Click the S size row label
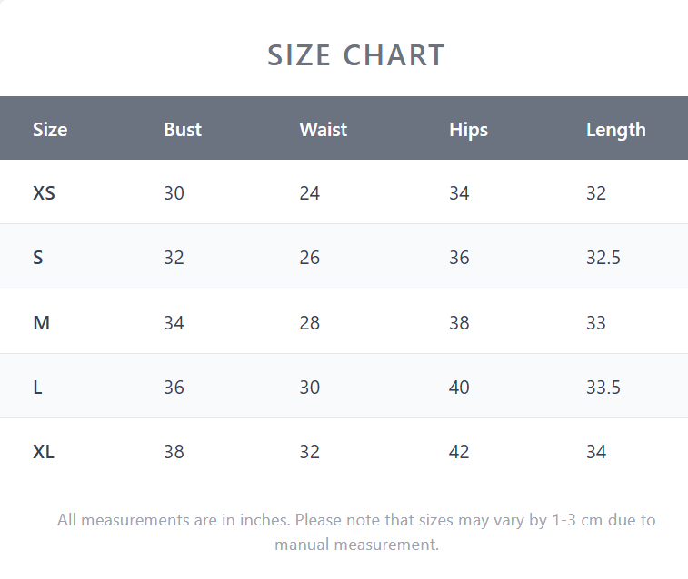This screenshot has width=688, height=579. point(38,258)
